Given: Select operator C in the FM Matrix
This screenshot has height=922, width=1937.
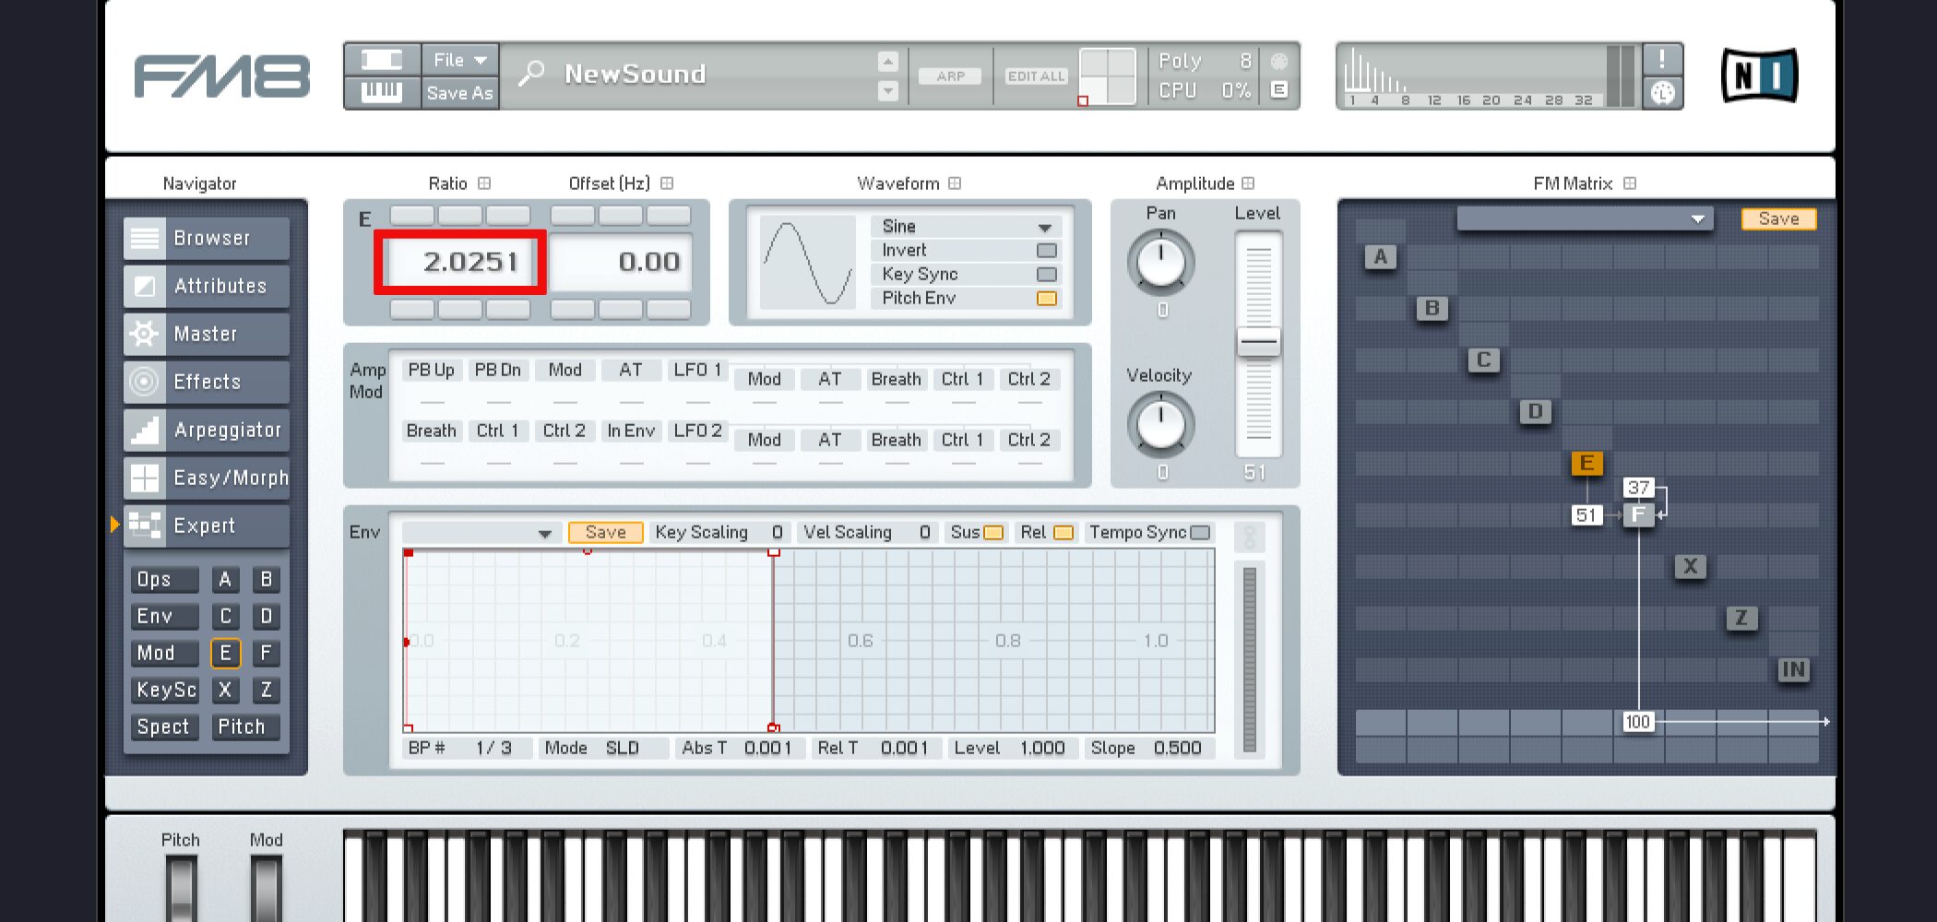Looking at the screenshot, I should 1483,360.
